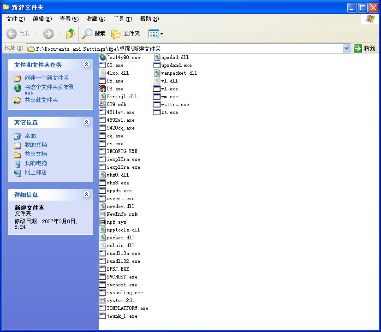Open 共享文档 link

[x=36, y=154]
